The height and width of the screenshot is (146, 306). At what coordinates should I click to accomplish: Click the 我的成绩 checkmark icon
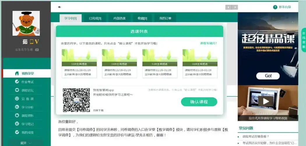(x=17, y=132)
